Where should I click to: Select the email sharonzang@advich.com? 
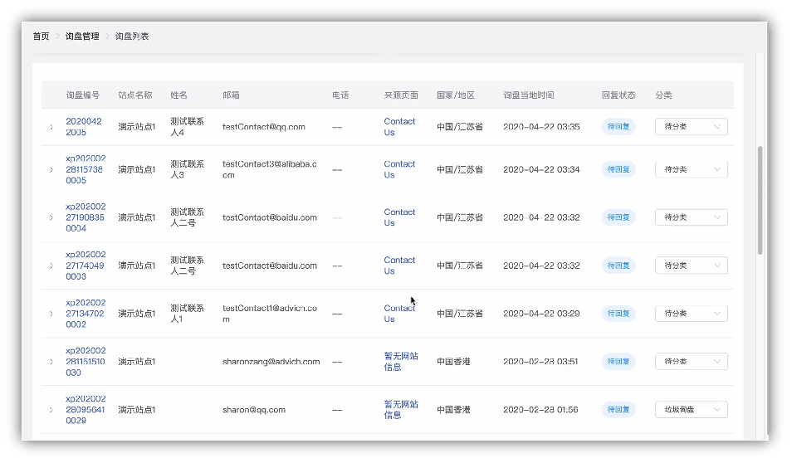coord(271,362)
